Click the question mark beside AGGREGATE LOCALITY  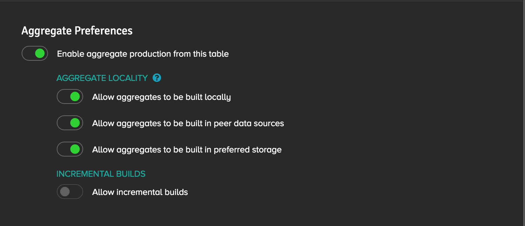pyautogui.click(x=157, y=78)
